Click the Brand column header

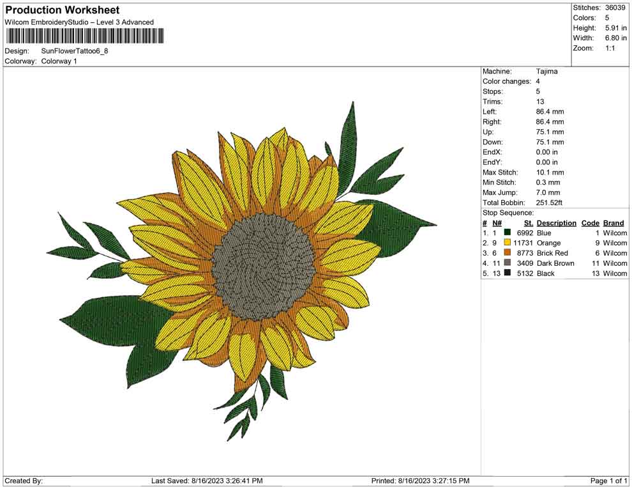coord(613,223)
